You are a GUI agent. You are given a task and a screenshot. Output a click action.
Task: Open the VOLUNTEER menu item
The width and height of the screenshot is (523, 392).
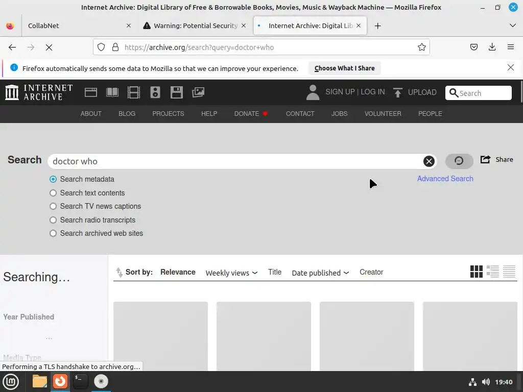383,114
